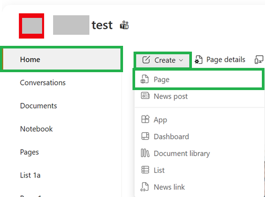Go to Home in site navigation
The height and width of the screenshot is (197, 265).
pyautogui.click(x=62, y=59)
